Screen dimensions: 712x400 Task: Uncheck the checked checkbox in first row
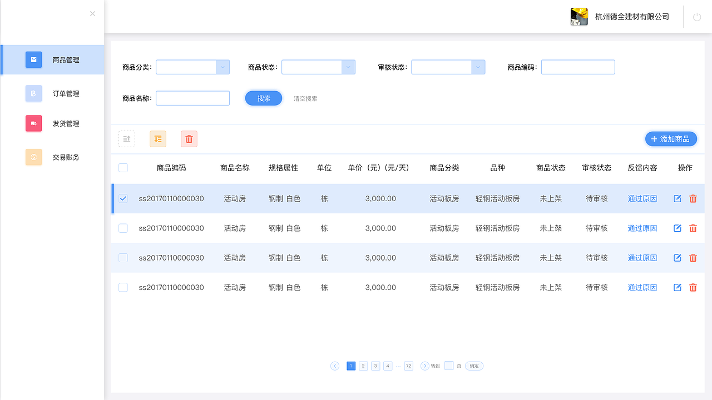pyautogui.click(x=123, y=198)
